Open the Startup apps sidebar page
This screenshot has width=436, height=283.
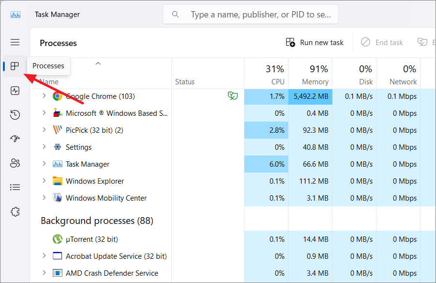pos(15,139)
